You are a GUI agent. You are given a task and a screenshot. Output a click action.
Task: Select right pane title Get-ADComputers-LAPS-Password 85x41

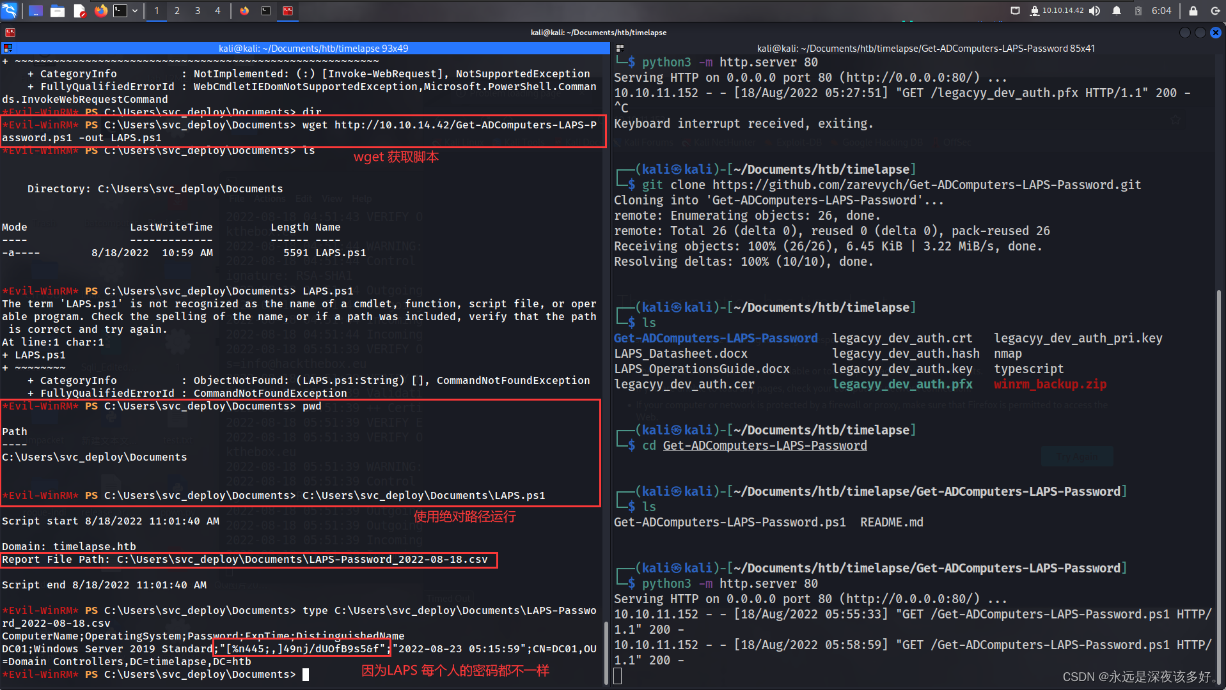click(925, 48)
